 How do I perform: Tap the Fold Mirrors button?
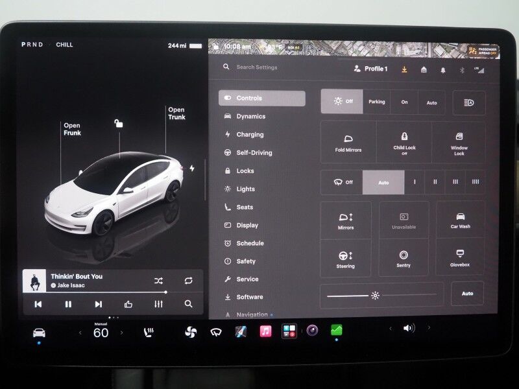coord(348,142)
